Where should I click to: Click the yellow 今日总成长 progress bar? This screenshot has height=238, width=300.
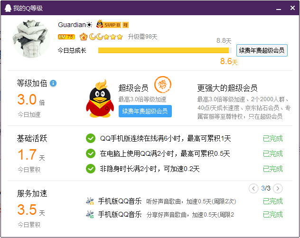pyautogui.click(x=165, y=50)
